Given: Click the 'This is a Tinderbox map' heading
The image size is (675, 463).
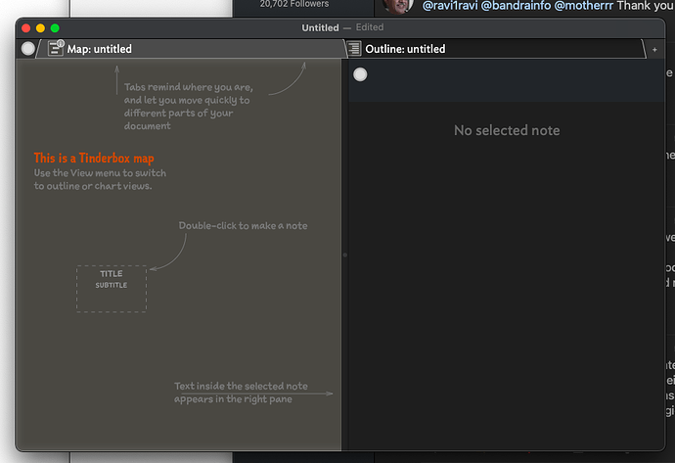Looking at the screenshot, I should click(x=94, y=158).
